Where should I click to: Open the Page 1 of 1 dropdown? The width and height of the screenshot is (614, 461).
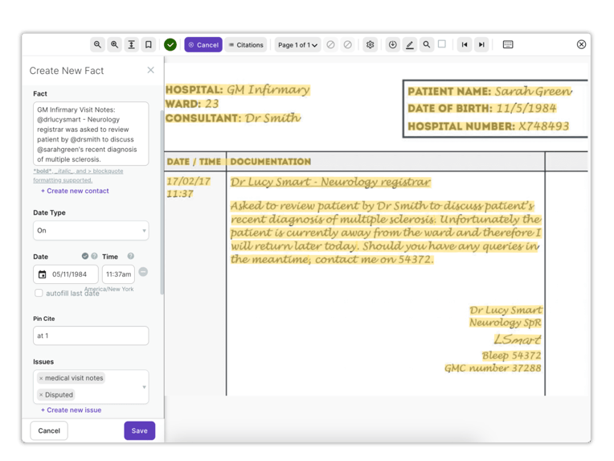coord(297,45)
